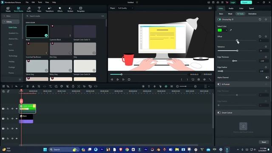Viewport: 272px width, 153px height.
Task: Mute the Black clip track speaker icon
Action: tap(12, 119)
